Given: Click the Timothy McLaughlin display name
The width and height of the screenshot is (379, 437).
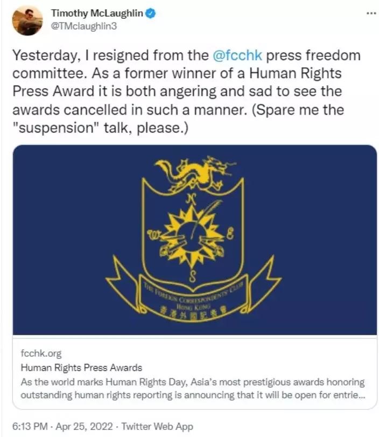Looking at the screenshot, I should click(96, 13).
